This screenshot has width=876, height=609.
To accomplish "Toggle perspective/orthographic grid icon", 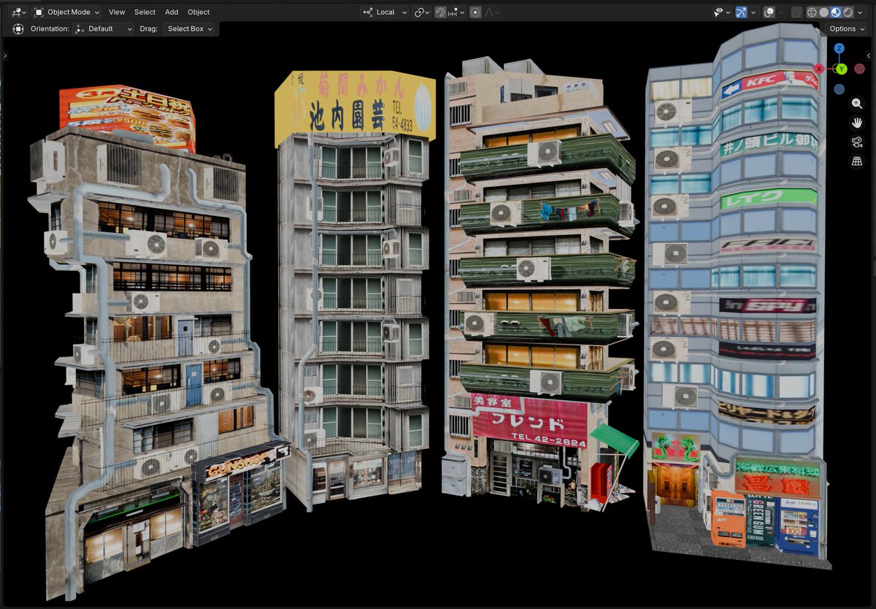I will pos(857,161).
